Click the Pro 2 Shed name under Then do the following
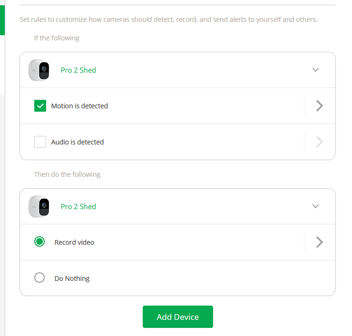This screenshot has height=336, width=352. click(x=78, y=207)
